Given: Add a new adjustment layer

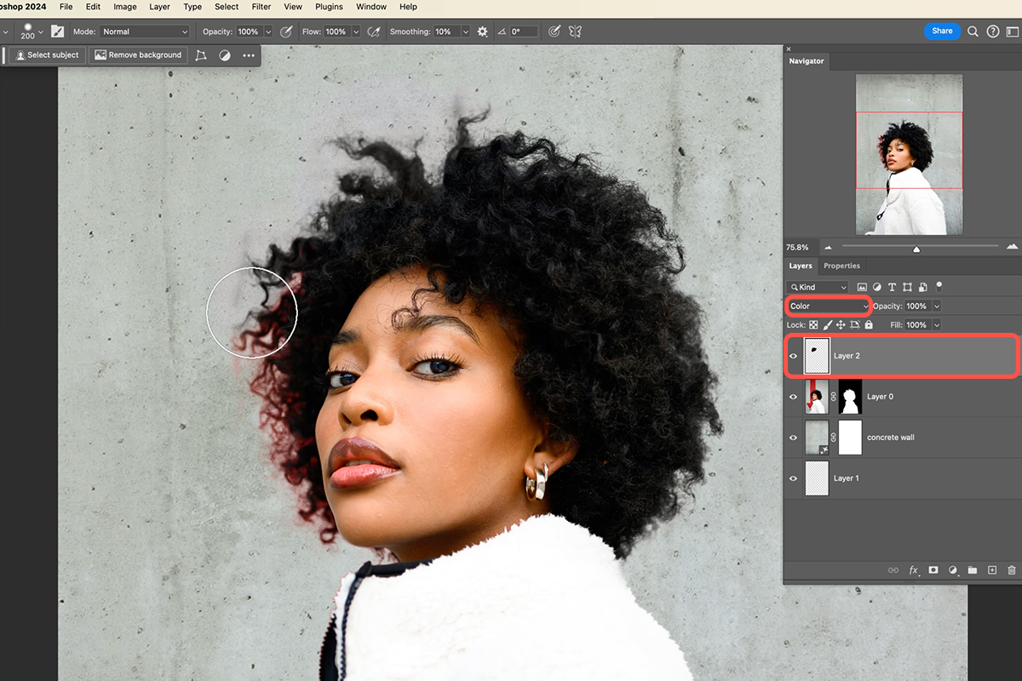Looking at the screenshot, I should click(953, 570).
